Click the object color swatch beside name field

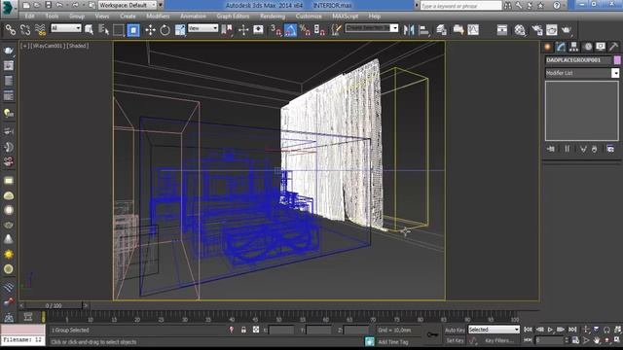617,60
